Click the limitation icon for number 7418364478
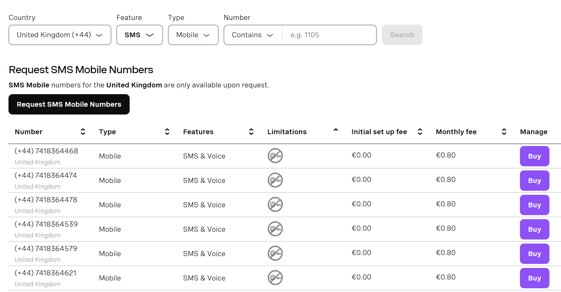 click(275, 205)
